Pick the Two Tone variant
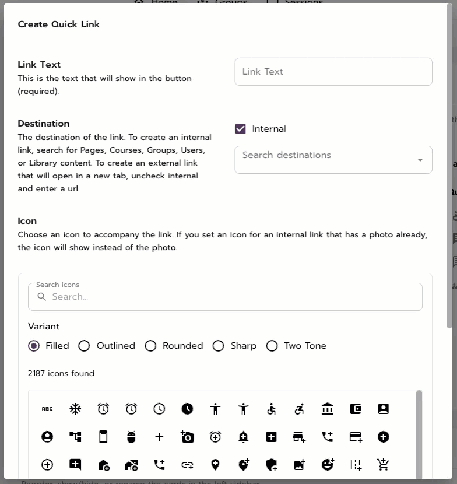Image resolution: width=457 pixels, height=484 pixels. tap(272, 346)
